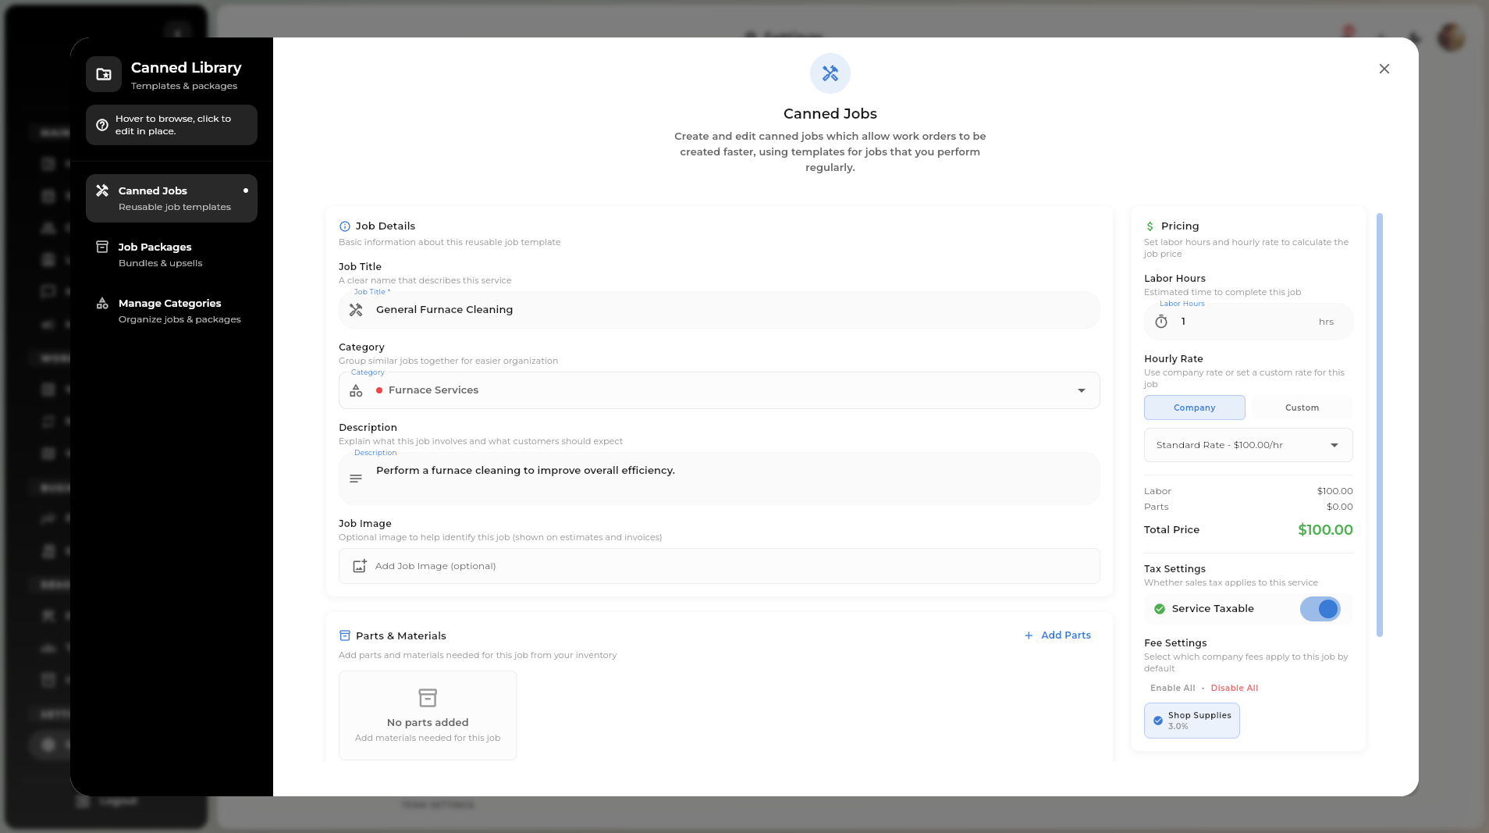Expand the hover-to-browse help tooltip

(171, 125)
